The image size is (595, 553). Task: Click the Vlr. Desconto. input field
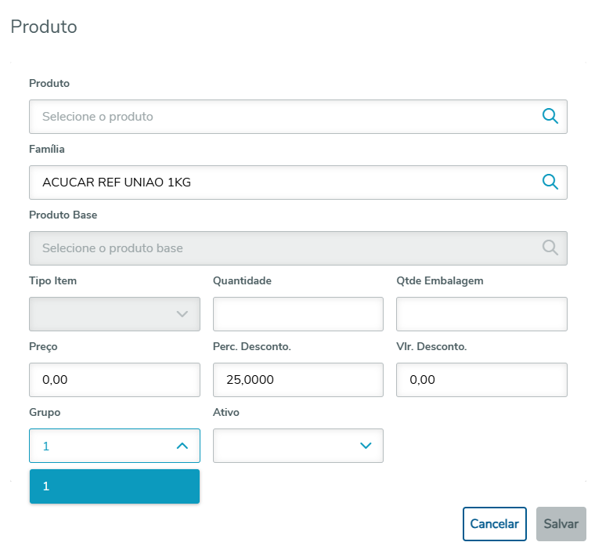(x=481, y=380)
